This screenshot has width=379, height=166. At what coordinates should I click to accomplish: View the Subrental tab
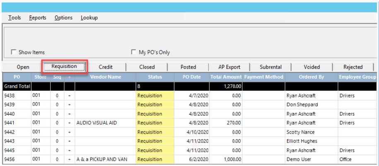click(270, 67)
